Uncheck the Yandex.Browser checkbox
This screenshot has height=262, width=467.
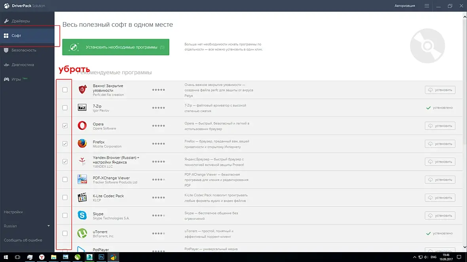coord(65,162)
